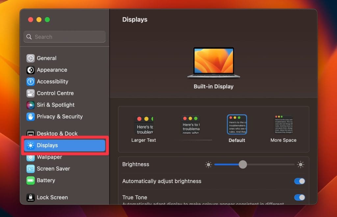
Task: Click the Built-in Display laptop image
Action: (x=214, y=62)
